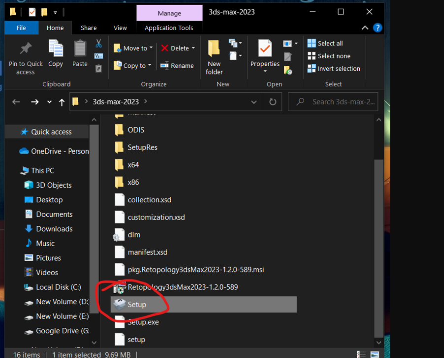Select the Downloads folder in navigation pane
Viewport: 444px width, 358px height.
click(x=54, y=229)
